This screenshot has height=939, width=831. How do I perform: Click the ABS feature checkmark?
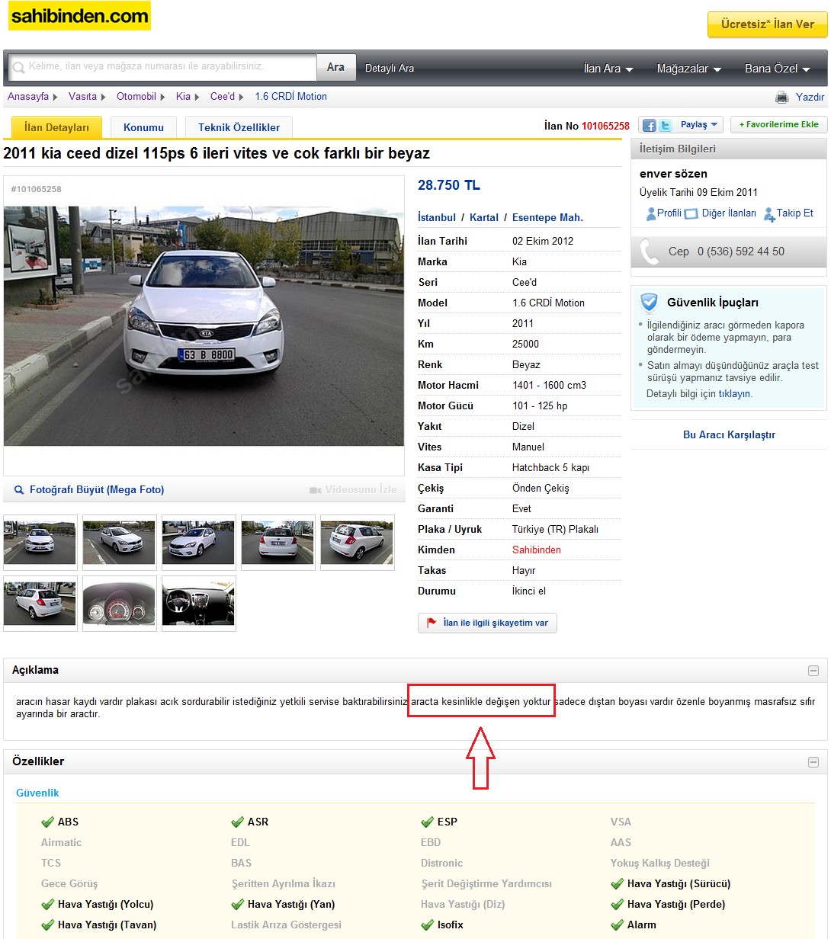pos(48,822)
